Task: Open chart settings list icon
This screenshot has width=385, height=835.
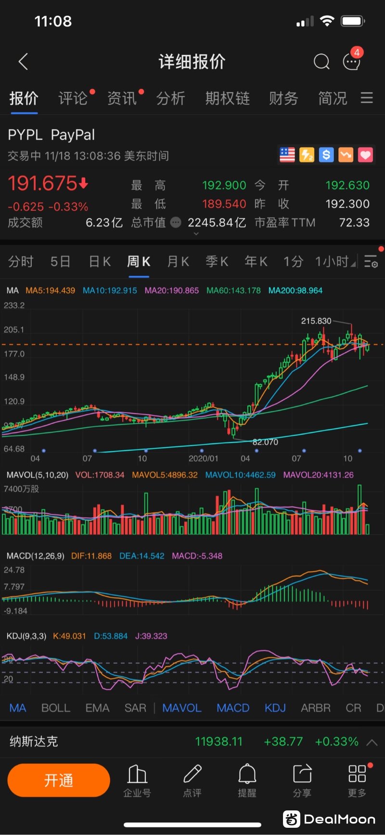Action: tap(371, 262)
